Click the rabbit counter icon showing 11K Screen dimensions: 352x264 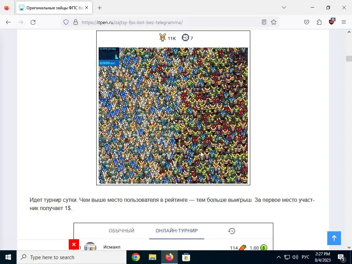(x=163, y=37)
